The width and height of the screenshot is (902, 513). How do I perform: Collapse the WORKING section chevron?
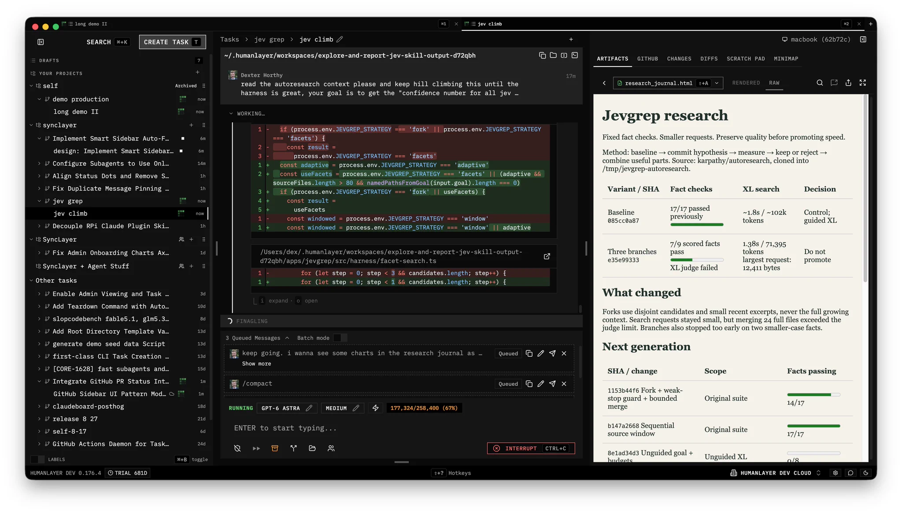tap(231, 114)
